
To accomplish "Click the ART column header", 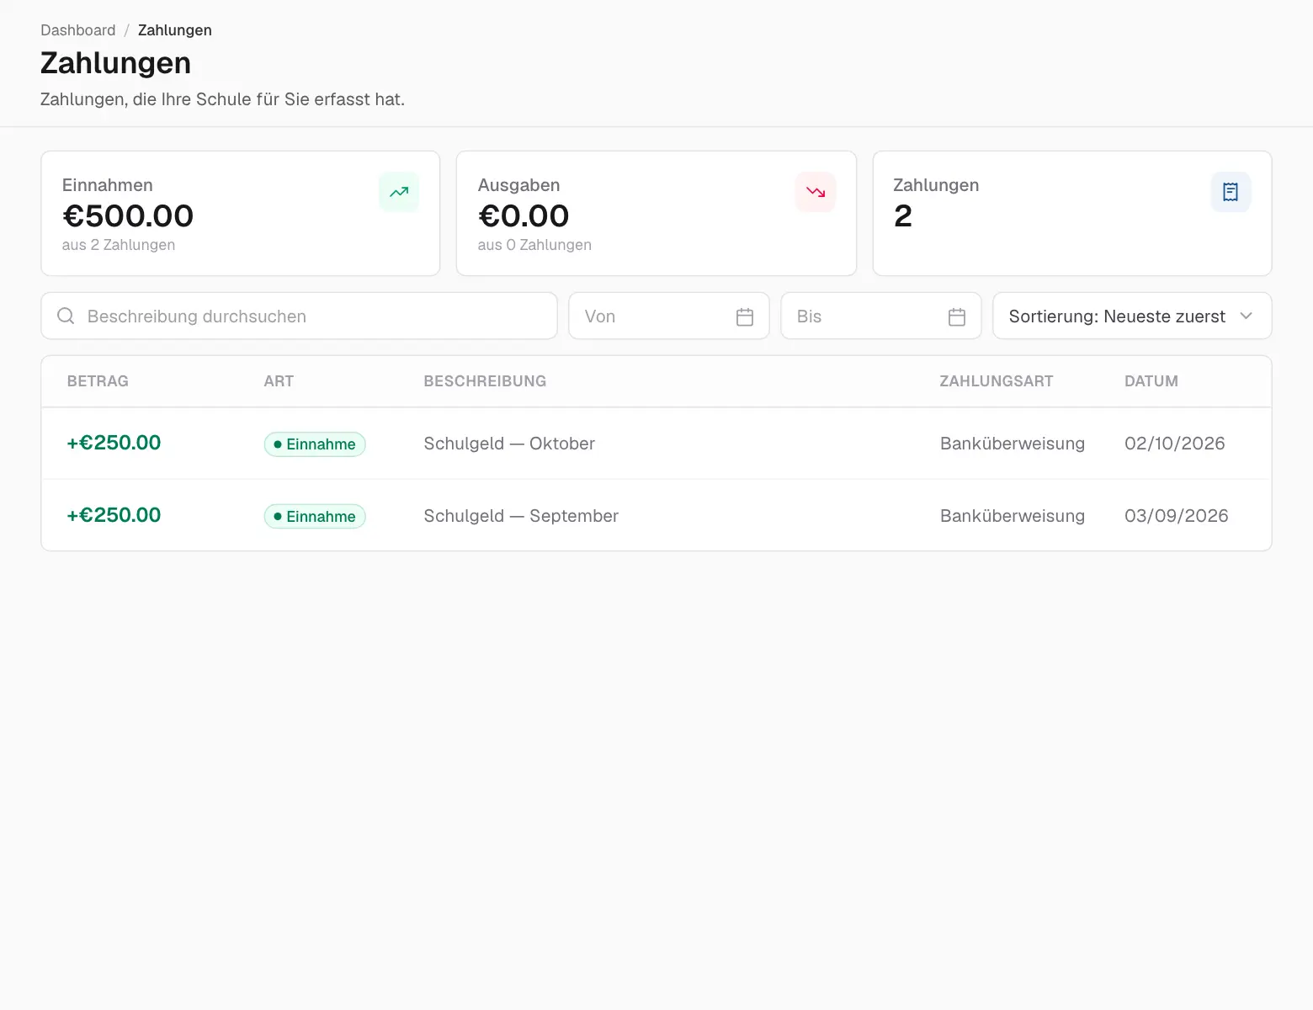I will click(x=279, y=381).
